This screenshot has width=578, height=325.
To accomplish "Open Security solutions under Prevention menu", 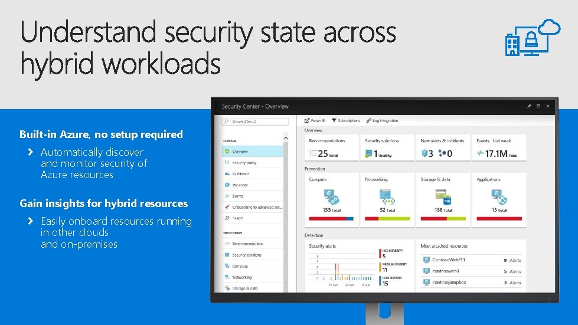I will [253, 255].
